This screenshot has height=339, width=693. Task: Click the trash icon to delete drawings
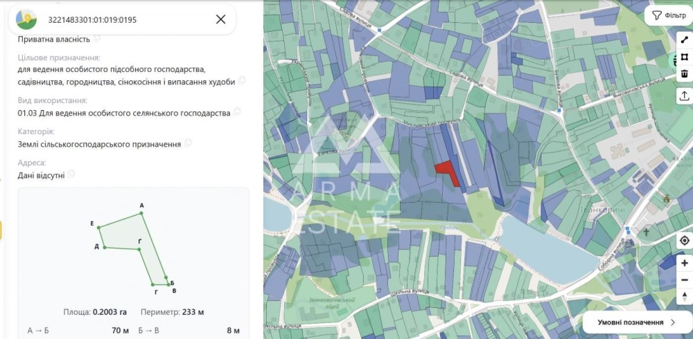685,73
